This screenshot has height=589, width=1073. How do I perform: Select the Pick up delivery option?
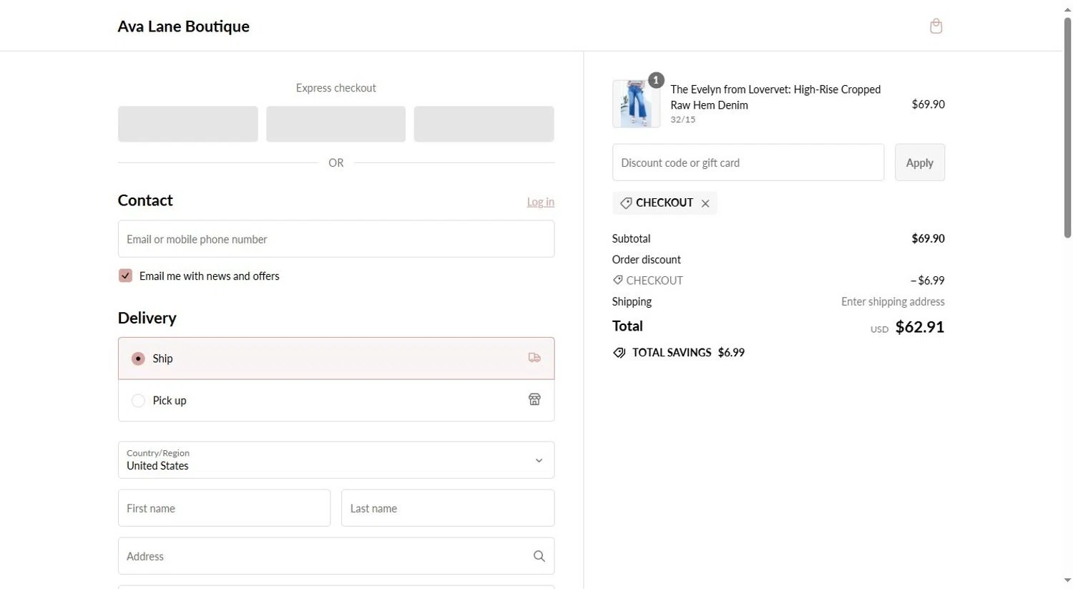[x=138, y=401]
